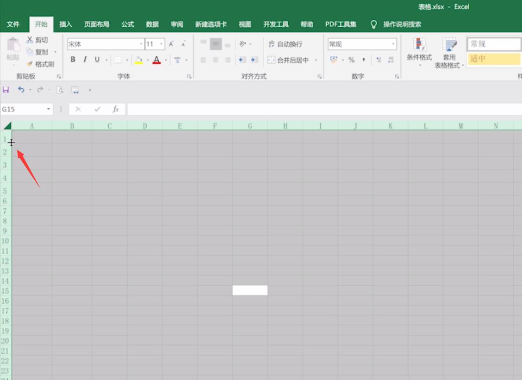Switch to the 审阅 tab
The height and width of the screenshot is (380, 522).
tap(177, 24)
